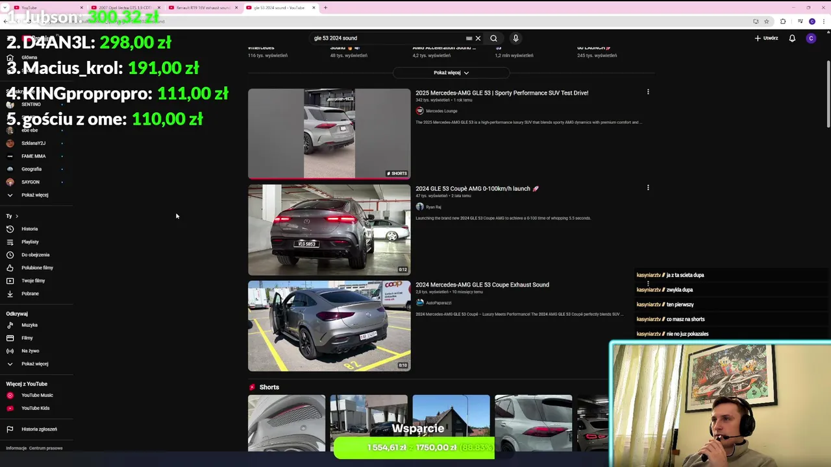
Task: Click the magnifier search button
Action: tap(493, 38)
